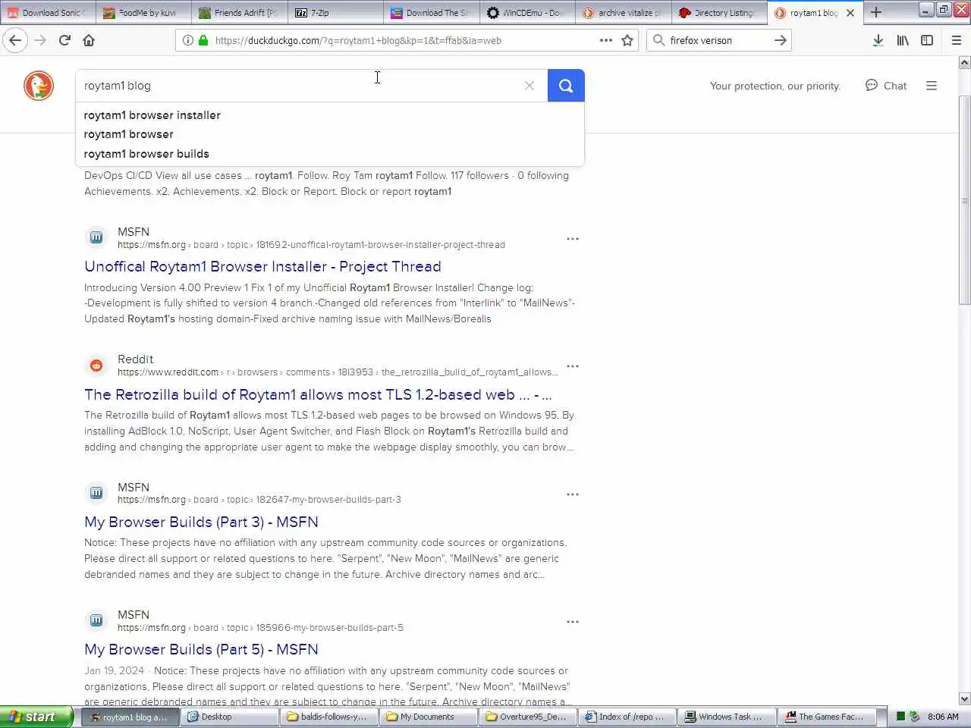971x728 pixels.
Task: Open more options for Unoffical Roytam1 Browser Installer result
Action: pos(573,239)
